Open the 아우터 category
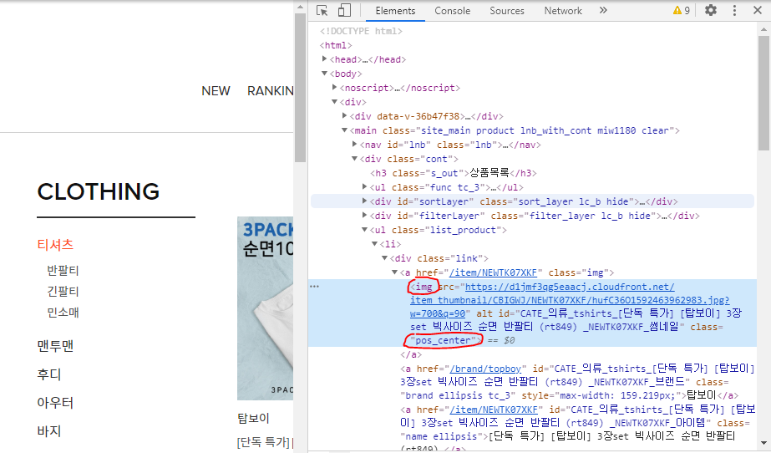Viewport: 771px width, 453px height. [x=55, y=404]
